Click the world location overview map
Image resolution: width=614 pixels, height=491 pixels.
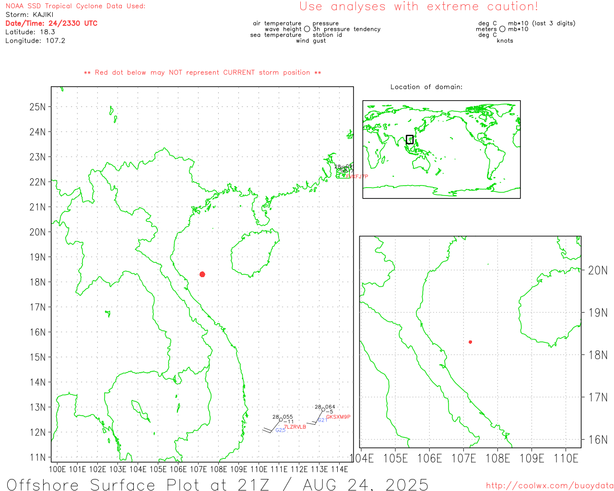441,150
